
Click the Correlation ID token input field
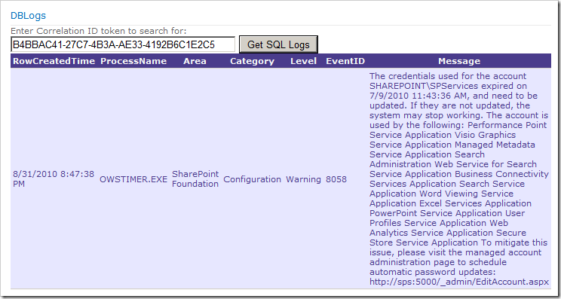coord(123,44)
